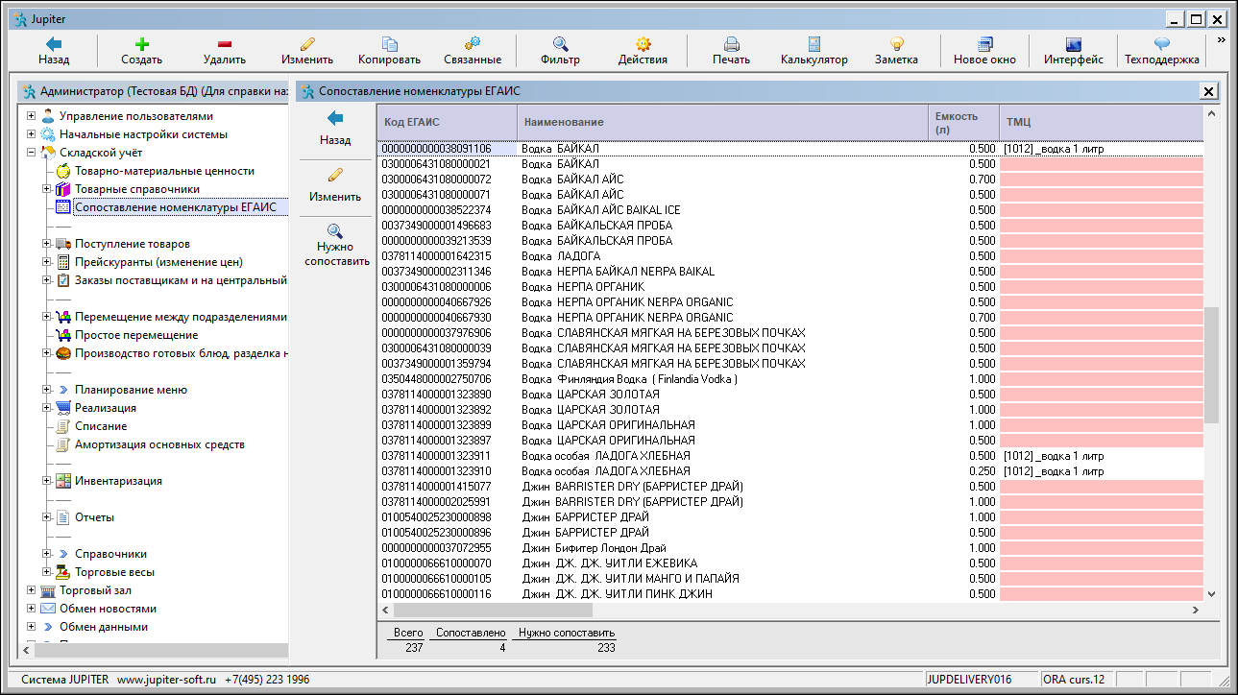This screenshot has height=695, width=1238.
Task: Expand Реализация node
Action: coord(47,408)
